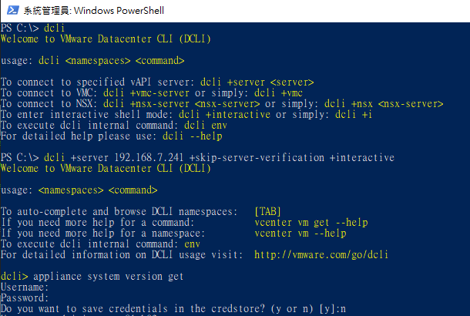Click the 'vcenter vm get --help' example
The height and width of the screenshot is (316, 470).
[311, 223]
